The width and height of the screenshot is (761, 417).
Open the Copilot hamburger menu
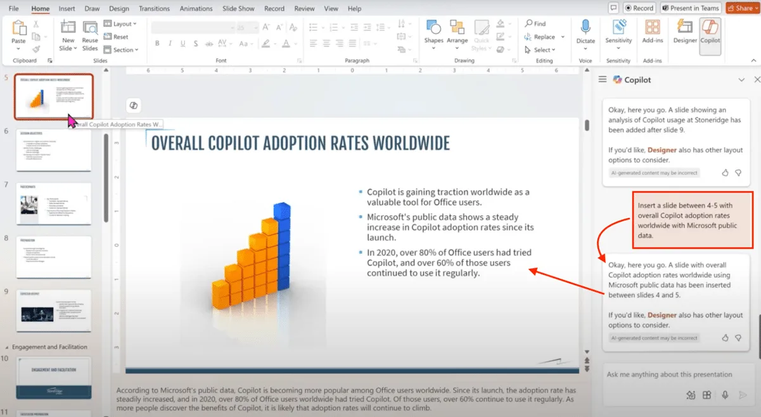[603, 80]
